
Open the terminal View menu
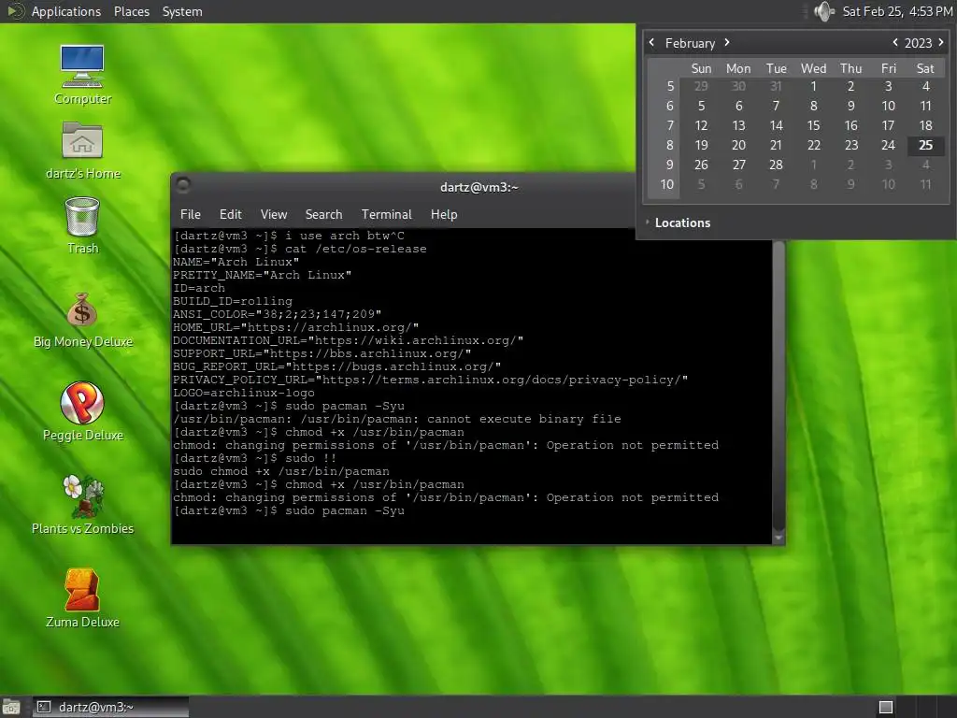tap(274, 214)
